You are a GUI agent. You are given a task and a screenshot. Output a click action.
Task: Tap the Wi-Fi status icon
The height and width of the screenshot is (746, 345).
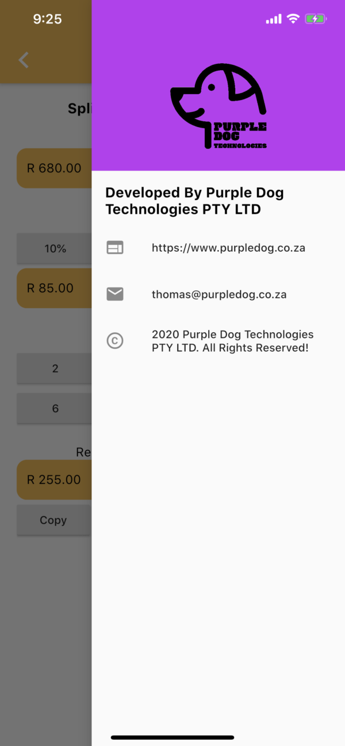tap(293, 19)
